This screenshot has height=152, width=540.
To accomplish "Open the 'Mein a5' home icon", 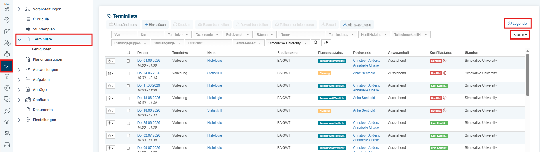I will 7,7.
